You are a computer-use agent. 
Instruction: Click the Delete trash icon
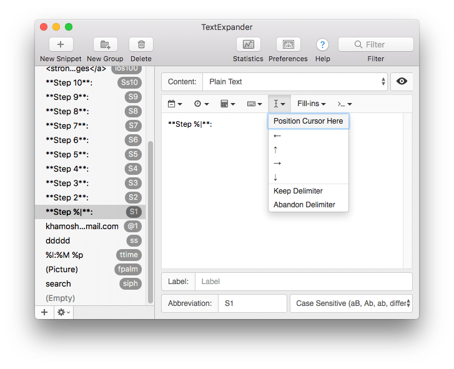[141, 44]
